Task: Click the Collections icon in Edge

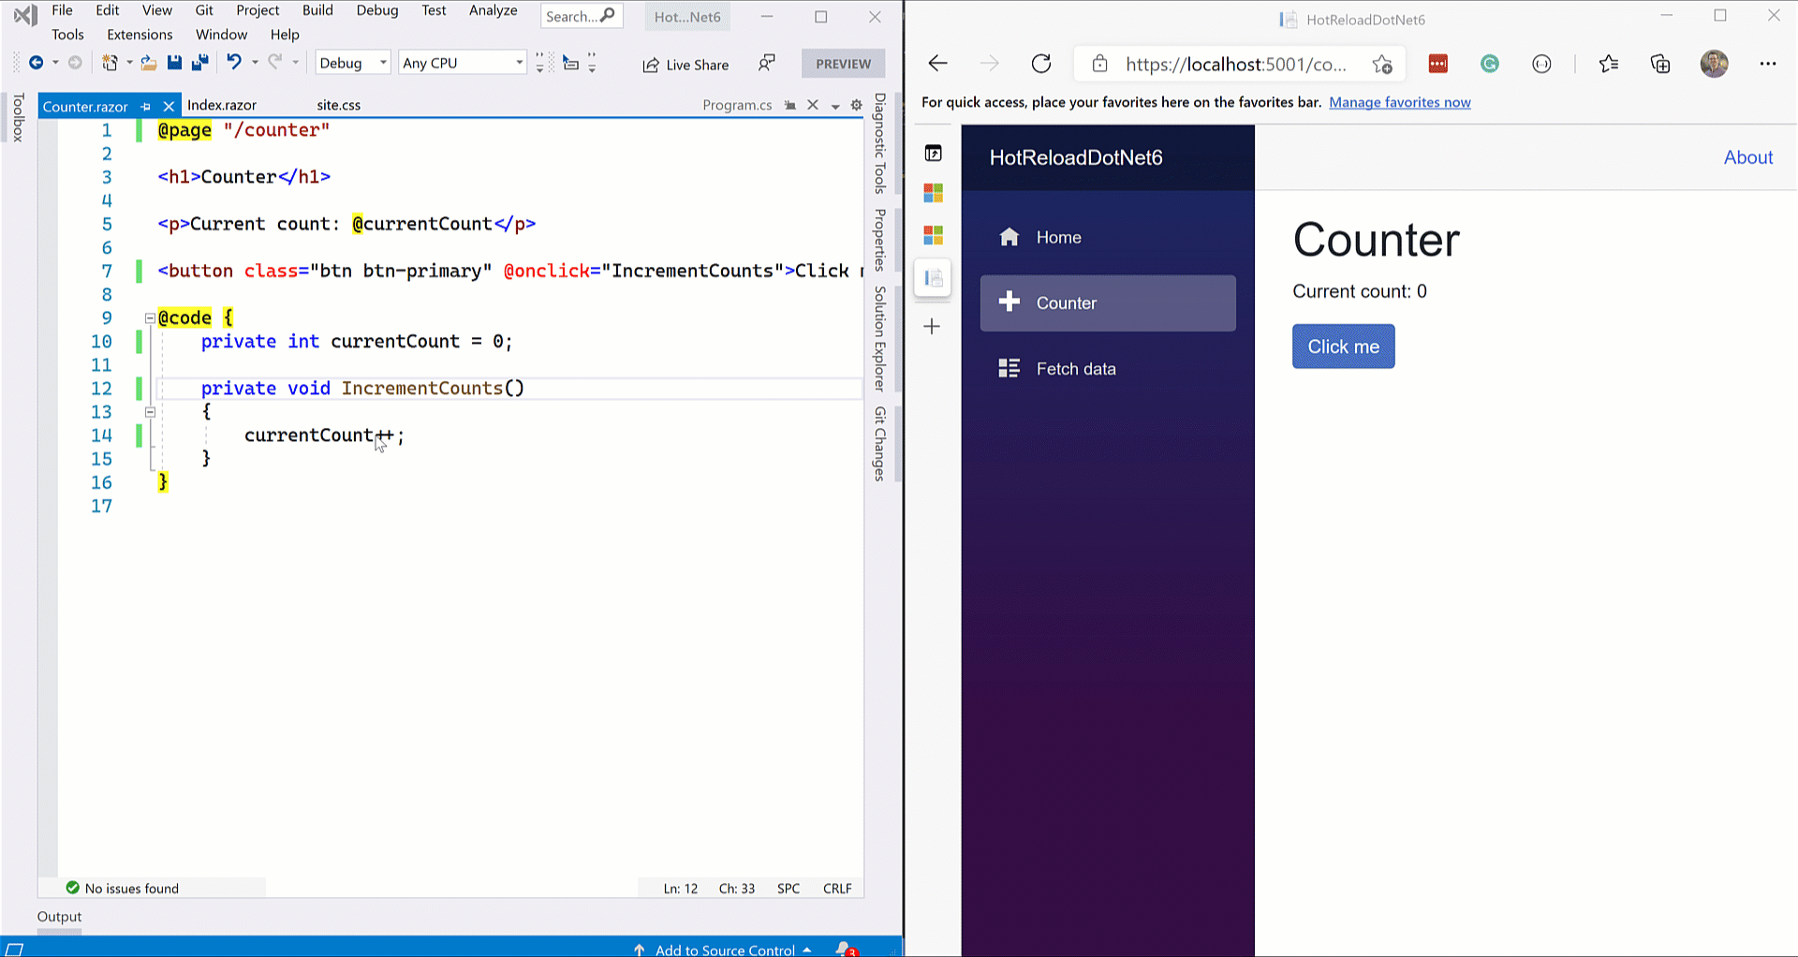Action: [1659, 64]
